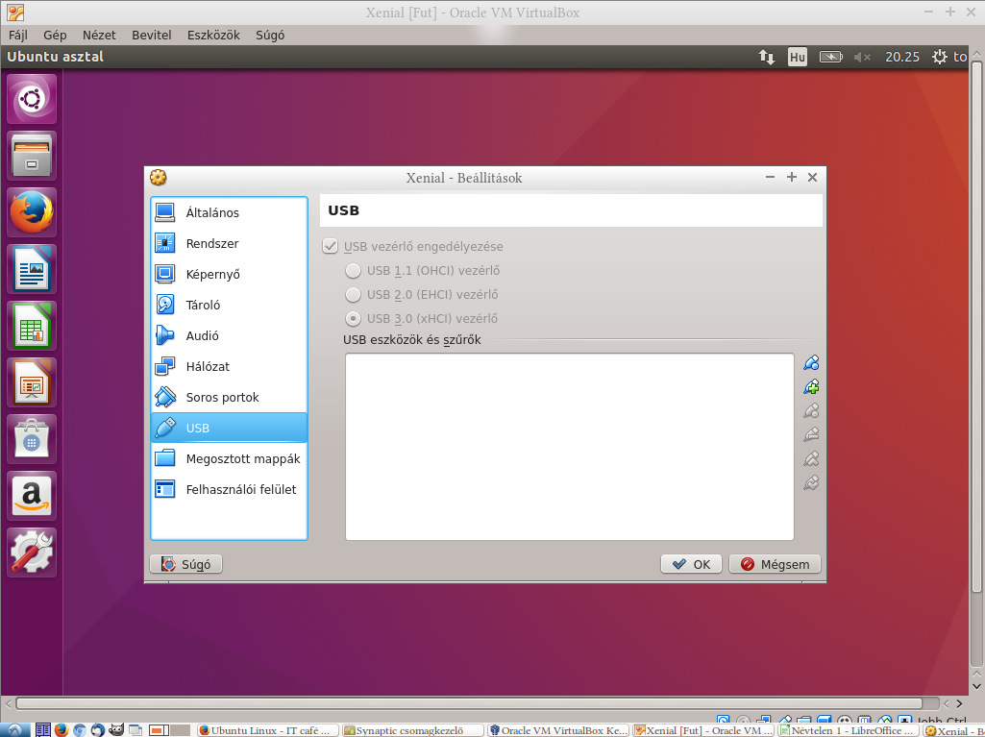Click the Hu keyboard layout indicator
The width and height of the screenshot is (985, 737).
[798, 58]
